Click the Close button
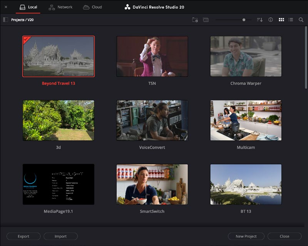Image resolution: width=308 pixels, height=246 pixels. pyautogui.click(x=285, y=236)
